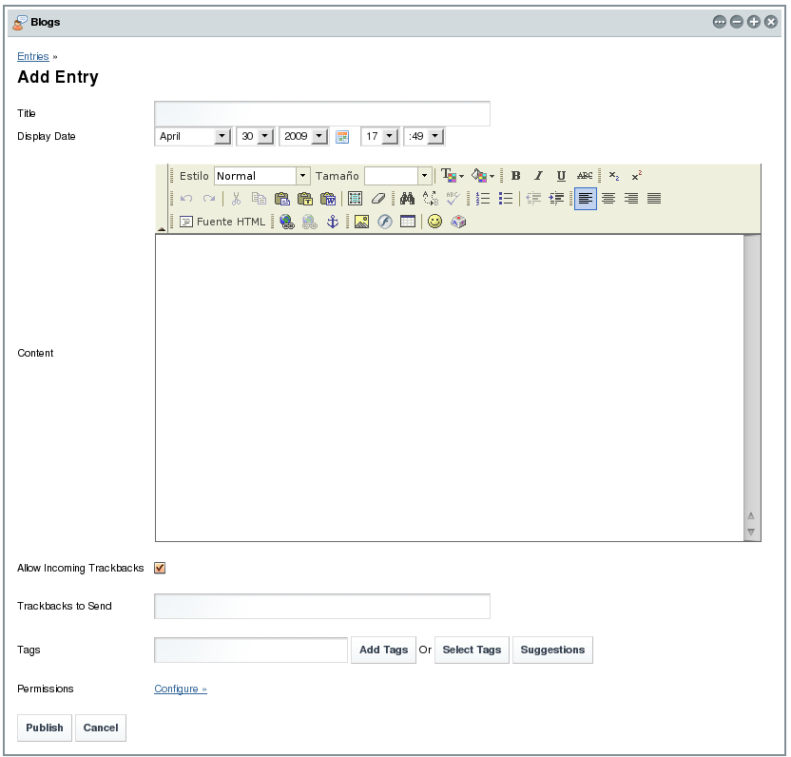The height and width of the screenshot is (757, 791).
Task: Click the Title input field
Action: [322, 113]
